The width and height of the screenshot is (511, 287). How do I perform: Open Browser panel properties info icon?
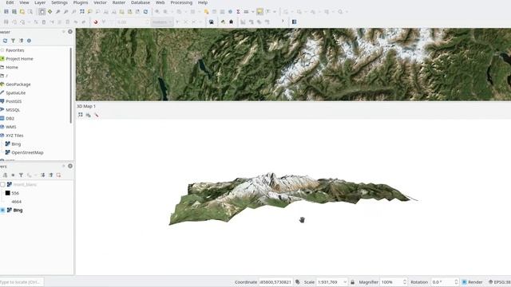(29, 41)
